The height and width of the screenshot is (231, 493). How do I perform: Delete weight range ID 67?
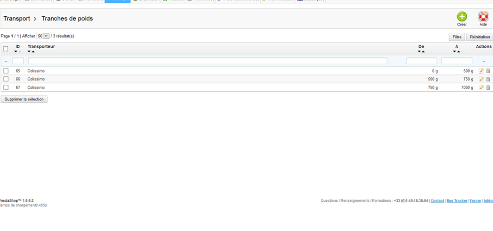tap(488, 87)
